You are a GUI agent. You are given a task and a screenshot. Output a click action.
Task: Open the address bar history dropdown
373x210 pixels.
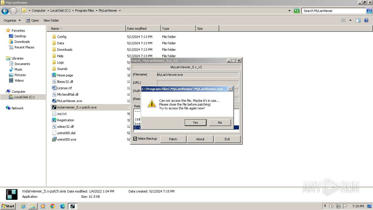point(289,11)
